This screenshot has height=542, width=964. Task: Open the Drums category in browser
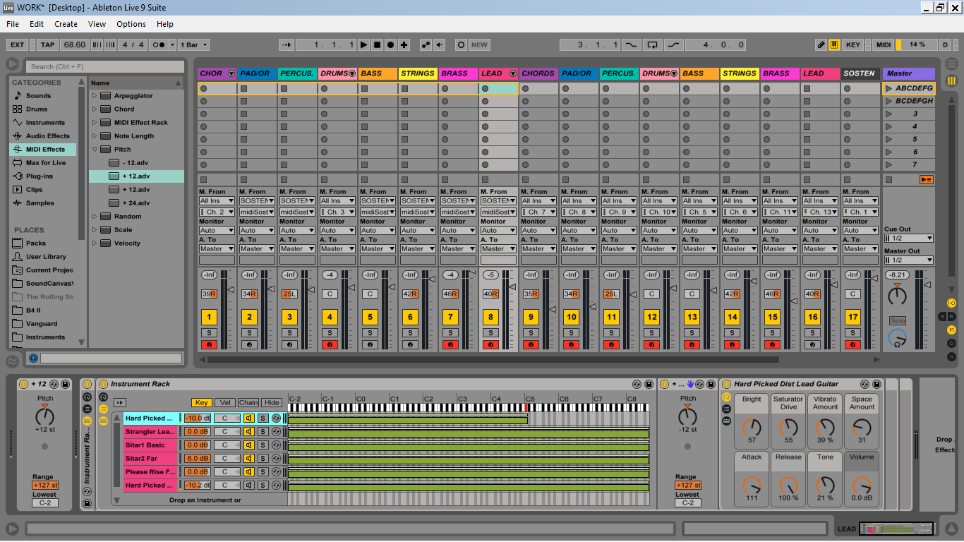point(37,109)
